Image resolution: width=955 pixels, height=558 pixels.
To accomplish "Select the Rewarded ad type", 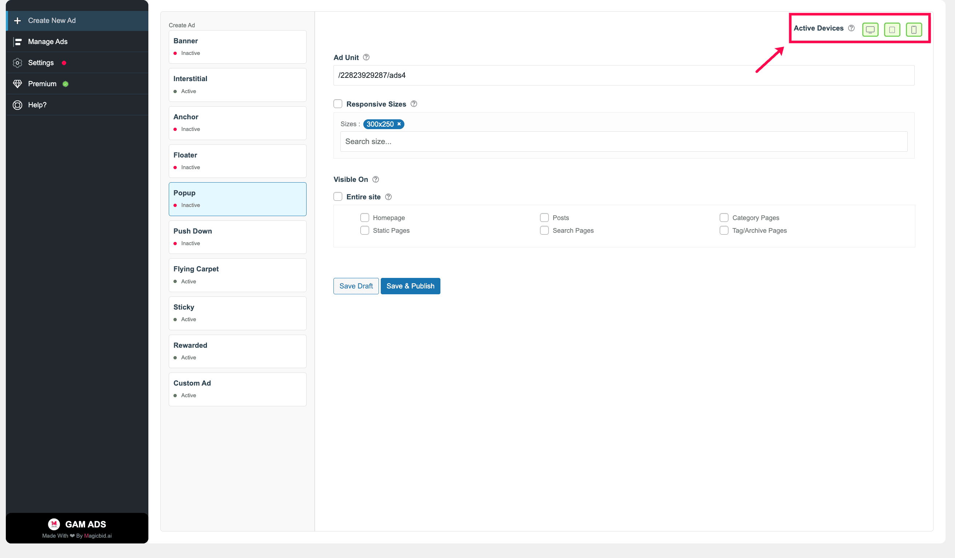I will point(237,351).
